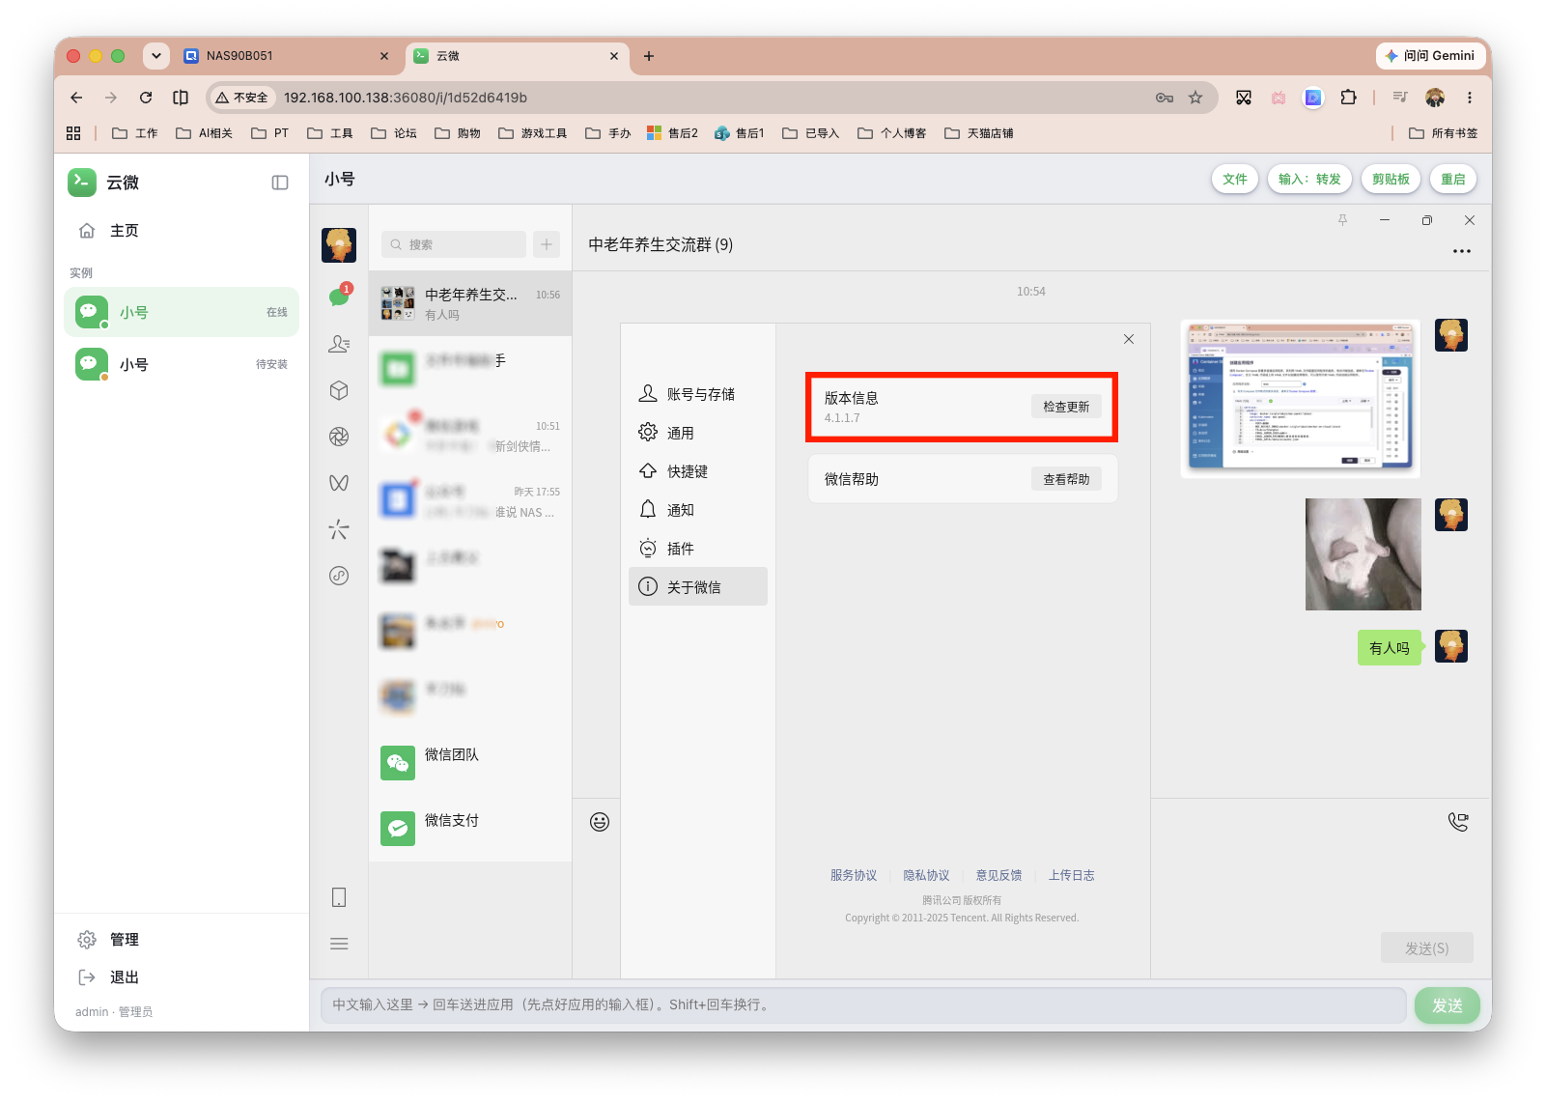
Task: Click the 查看帮助 button
Action: (1066, 479)
